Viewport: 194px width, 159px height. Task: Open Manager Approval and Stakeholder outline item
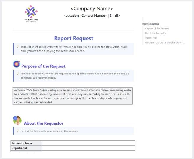[x=164, y=43]
